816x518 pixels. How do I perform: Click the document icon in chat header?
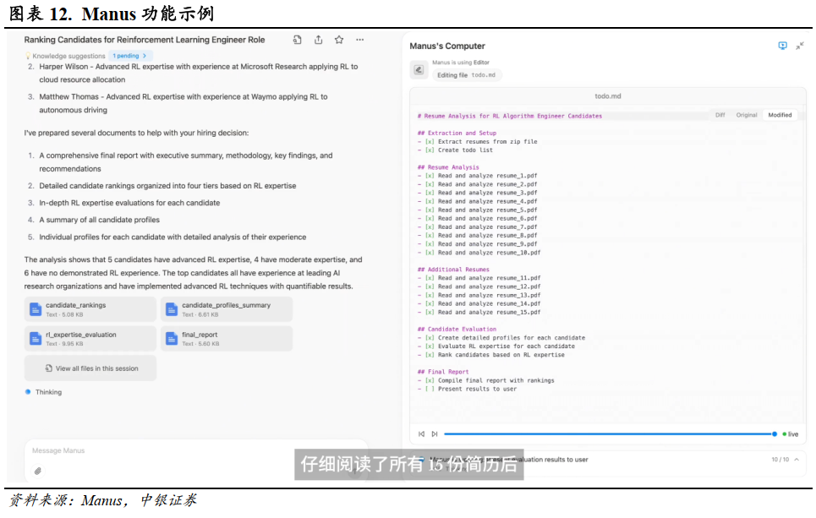tap(298, 40)
